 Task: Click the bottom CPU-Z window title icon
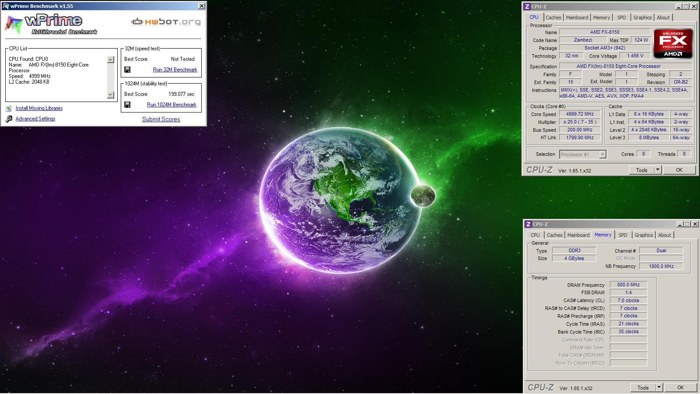click(x=528, y=224)
